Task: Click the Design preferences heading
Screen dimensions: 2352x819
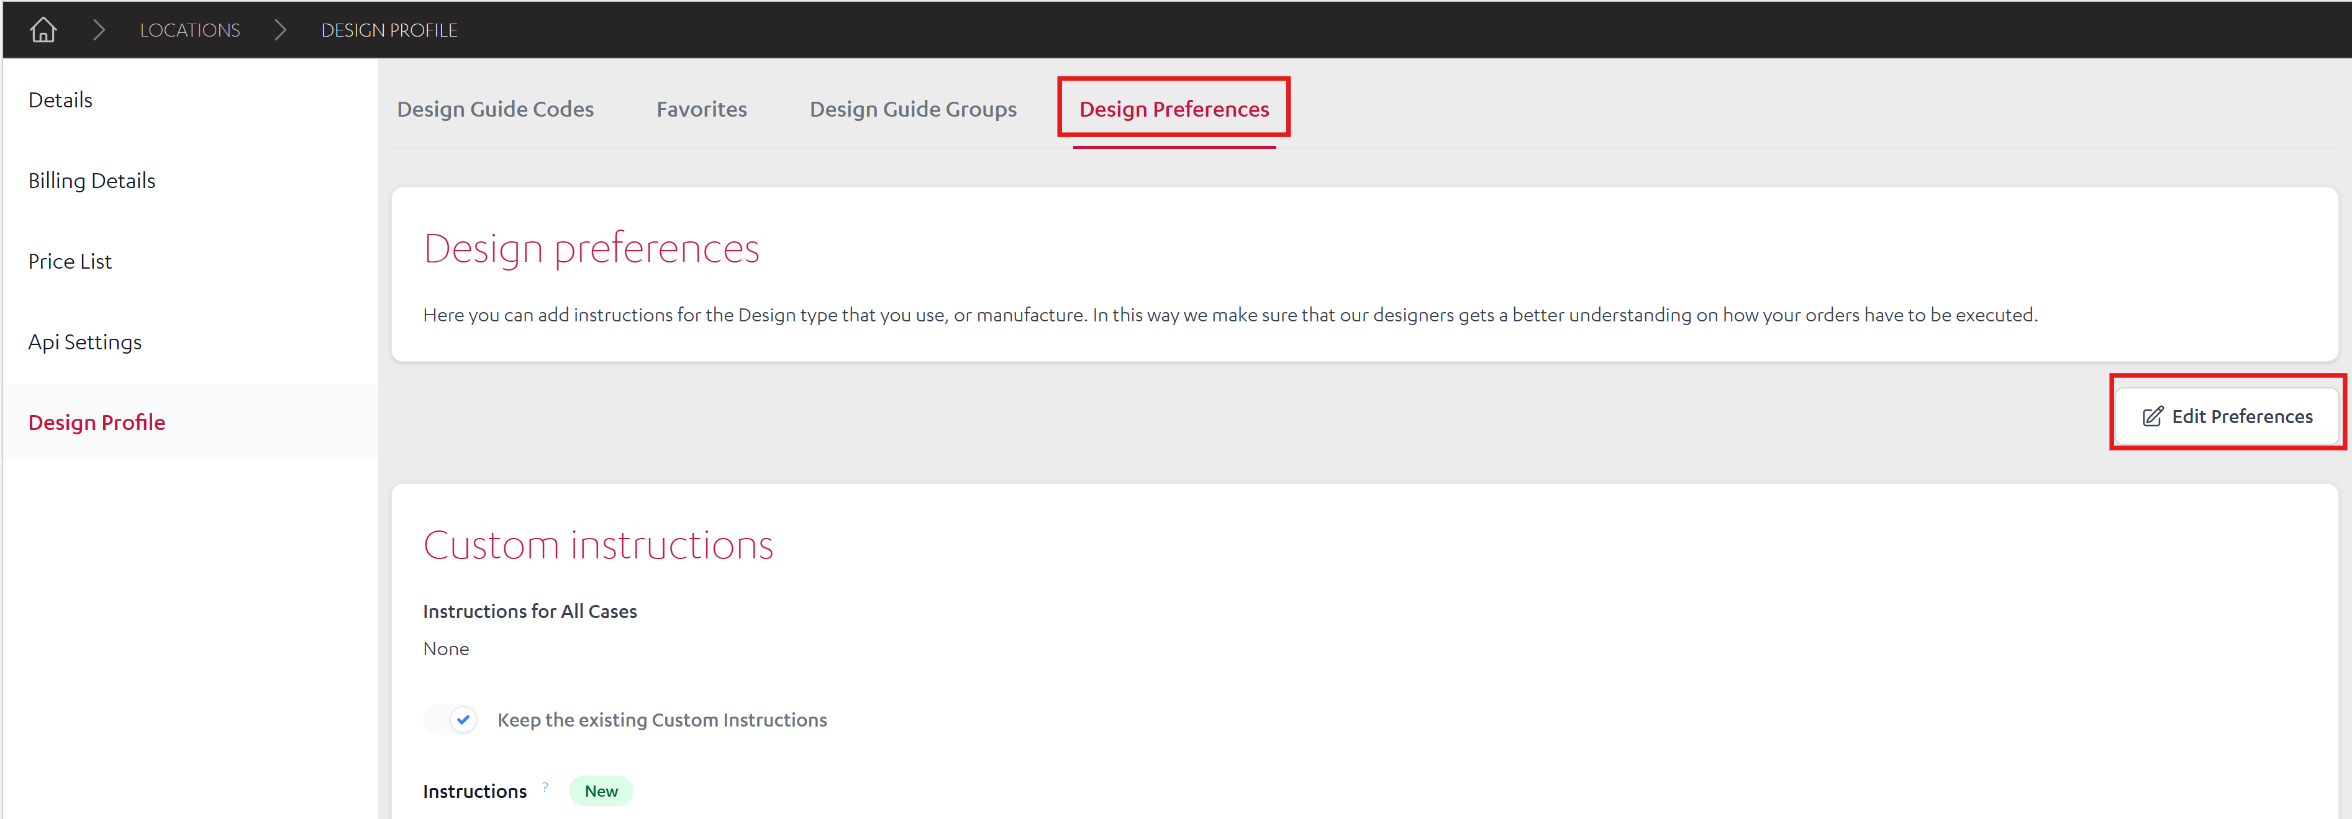Action: point(591,249)
